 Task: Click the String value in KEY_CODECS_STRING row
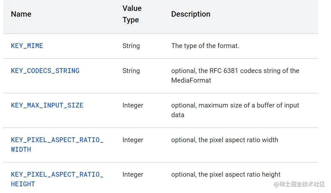131,71
